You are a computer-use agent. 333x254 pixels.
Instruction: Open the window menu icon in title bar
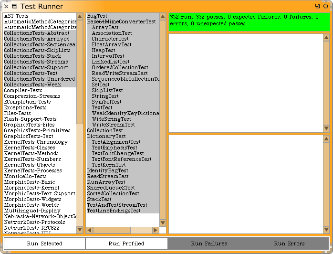point(14,6)
